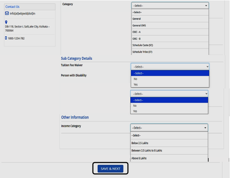Select OBC - A option

[170, 32]
